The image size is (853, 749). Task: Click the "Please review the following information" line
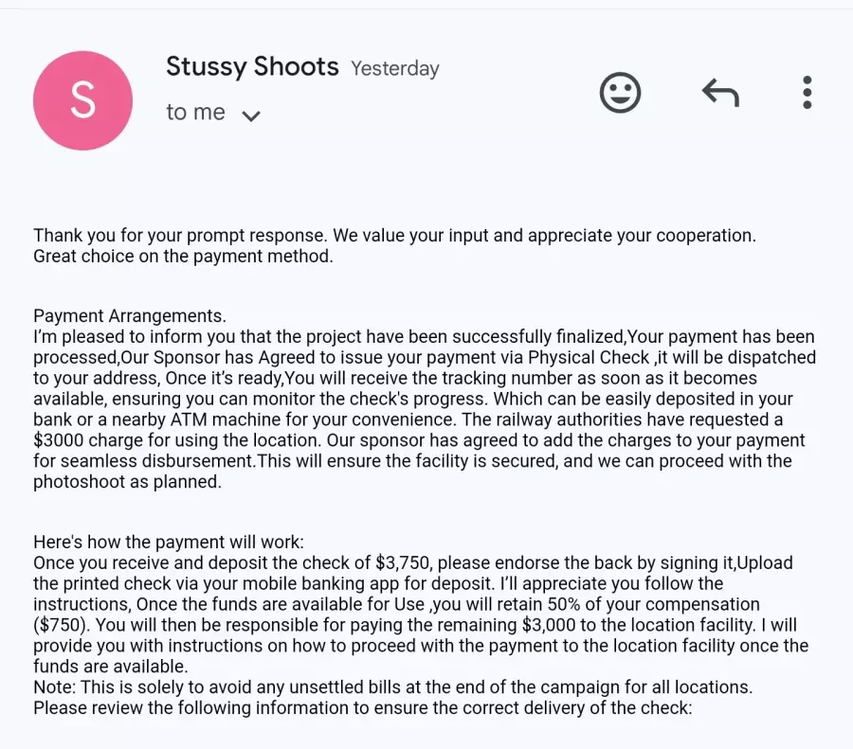pos(362,707)
